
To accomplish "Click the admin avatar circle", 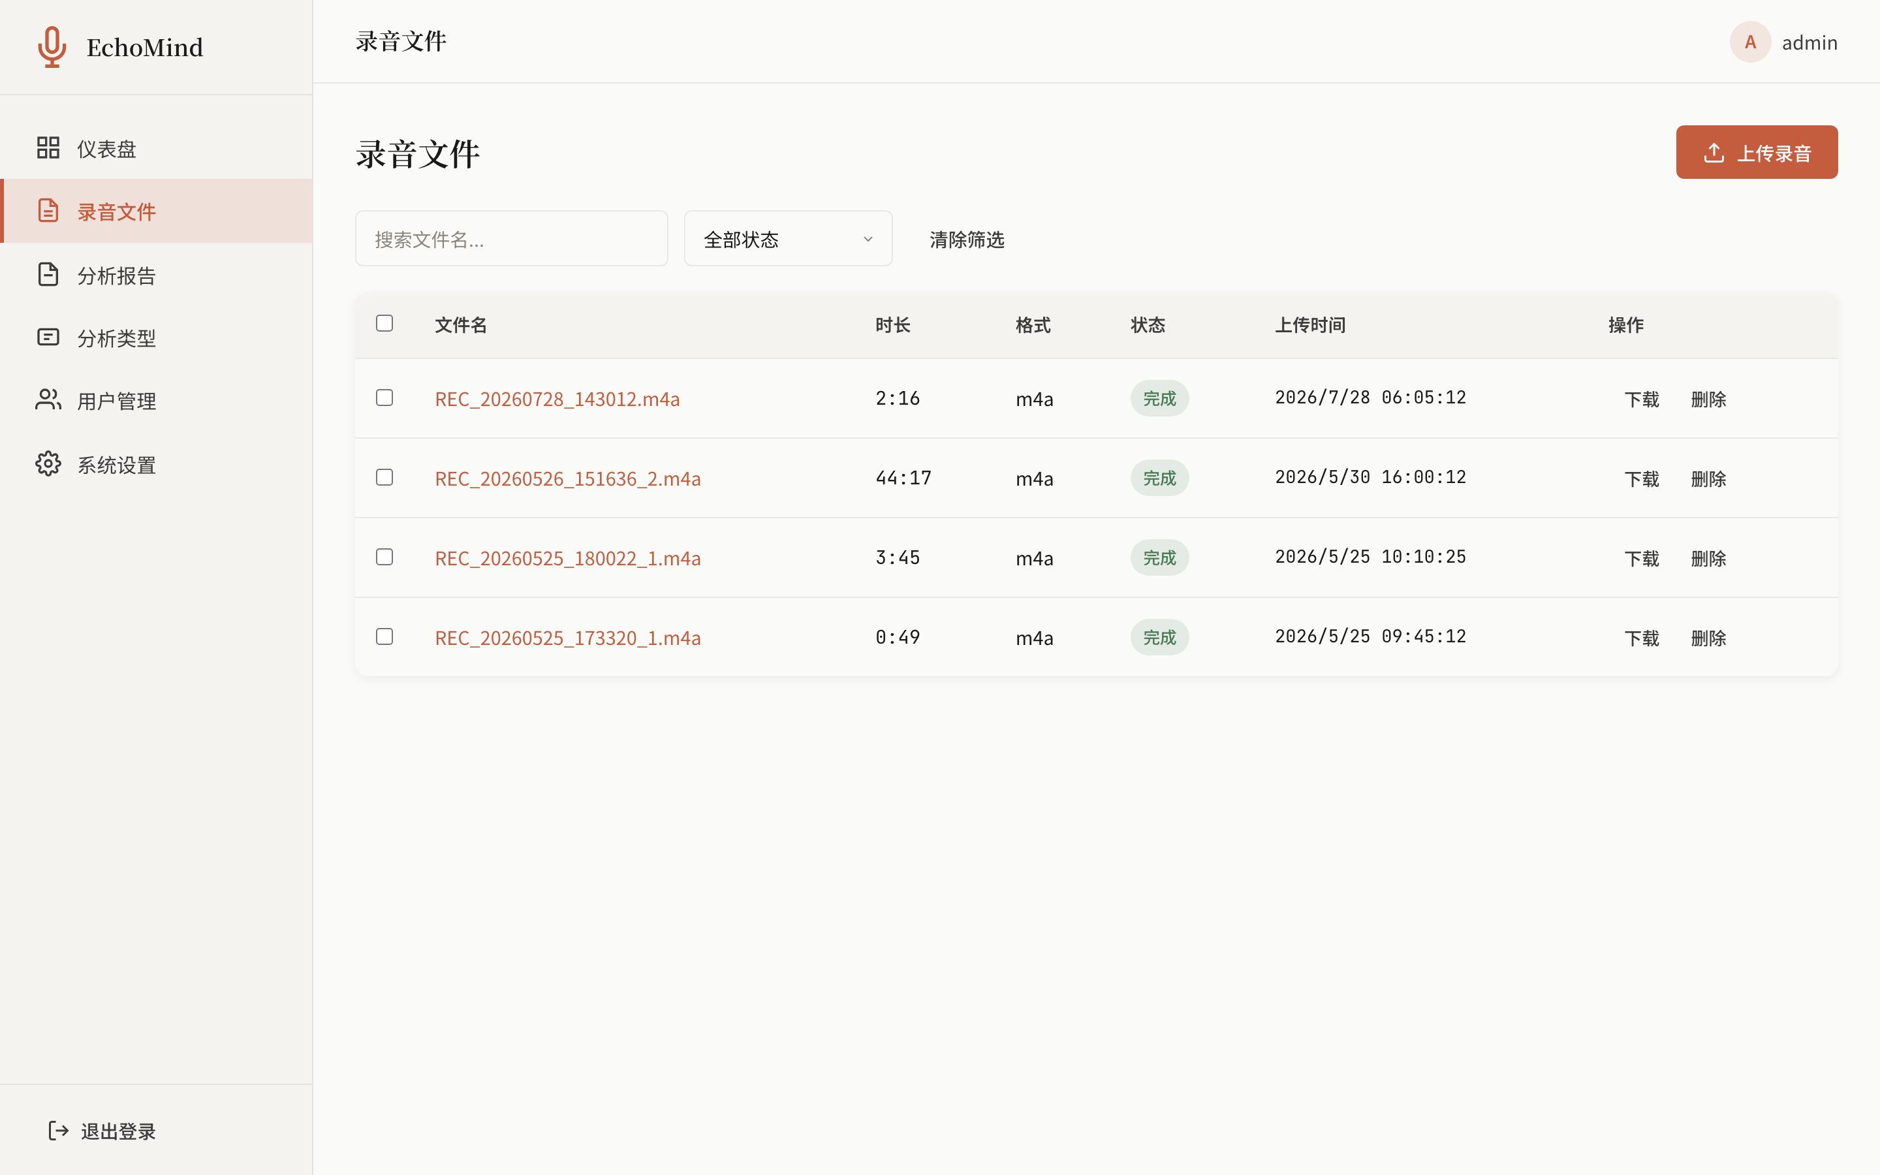I will coord(1750,42).
